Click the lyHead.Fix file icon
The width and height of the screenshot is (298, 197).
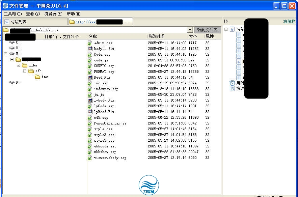pos(90,112)
